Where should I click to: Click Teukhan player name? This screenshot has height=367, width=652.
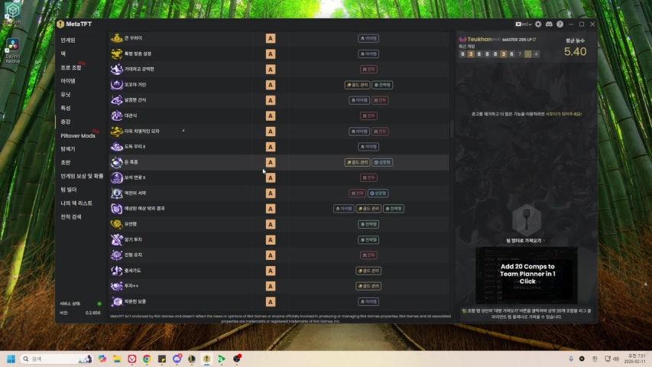click(479, 39)
